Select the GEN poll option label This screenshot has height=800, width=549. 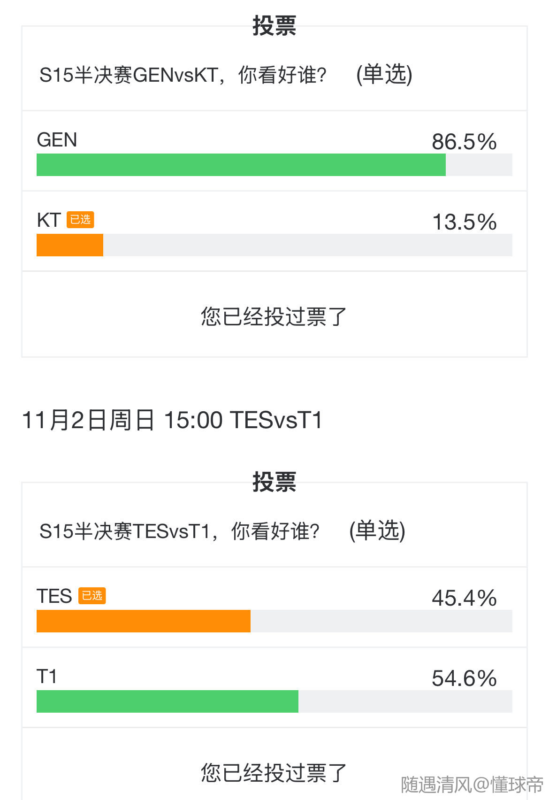(57, 140)
